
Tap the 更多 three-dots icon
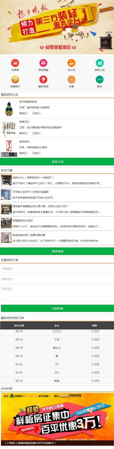click(100, 80)
